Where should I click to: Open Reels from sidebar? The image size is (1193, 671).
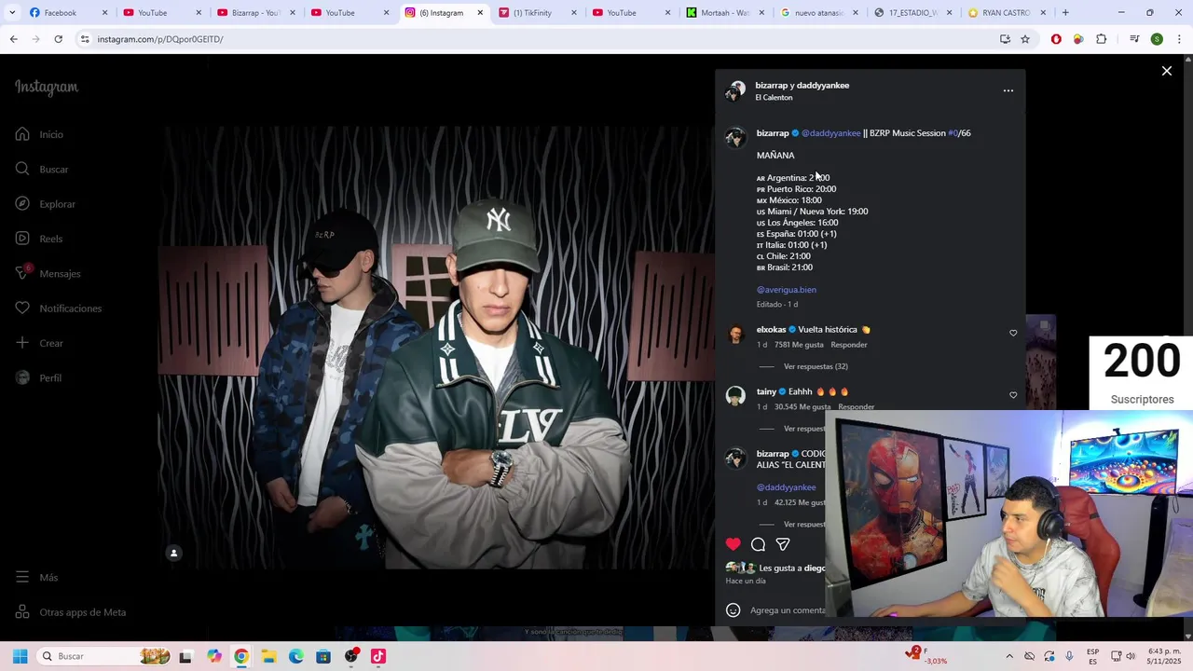coord(39,239)
